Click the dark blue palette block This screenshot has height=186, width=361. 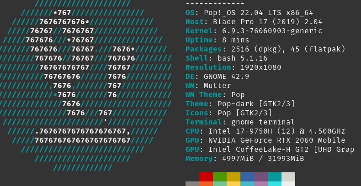[x=247, y=177]
